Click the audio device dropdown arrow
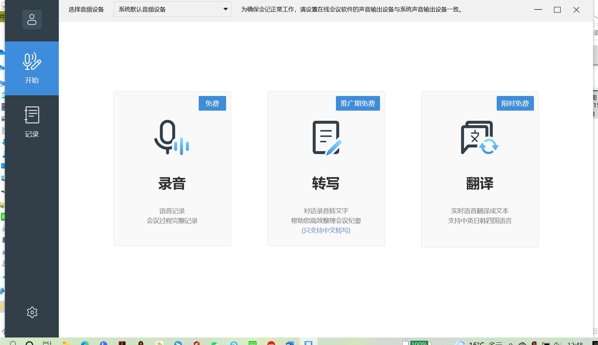 (225, 9)
